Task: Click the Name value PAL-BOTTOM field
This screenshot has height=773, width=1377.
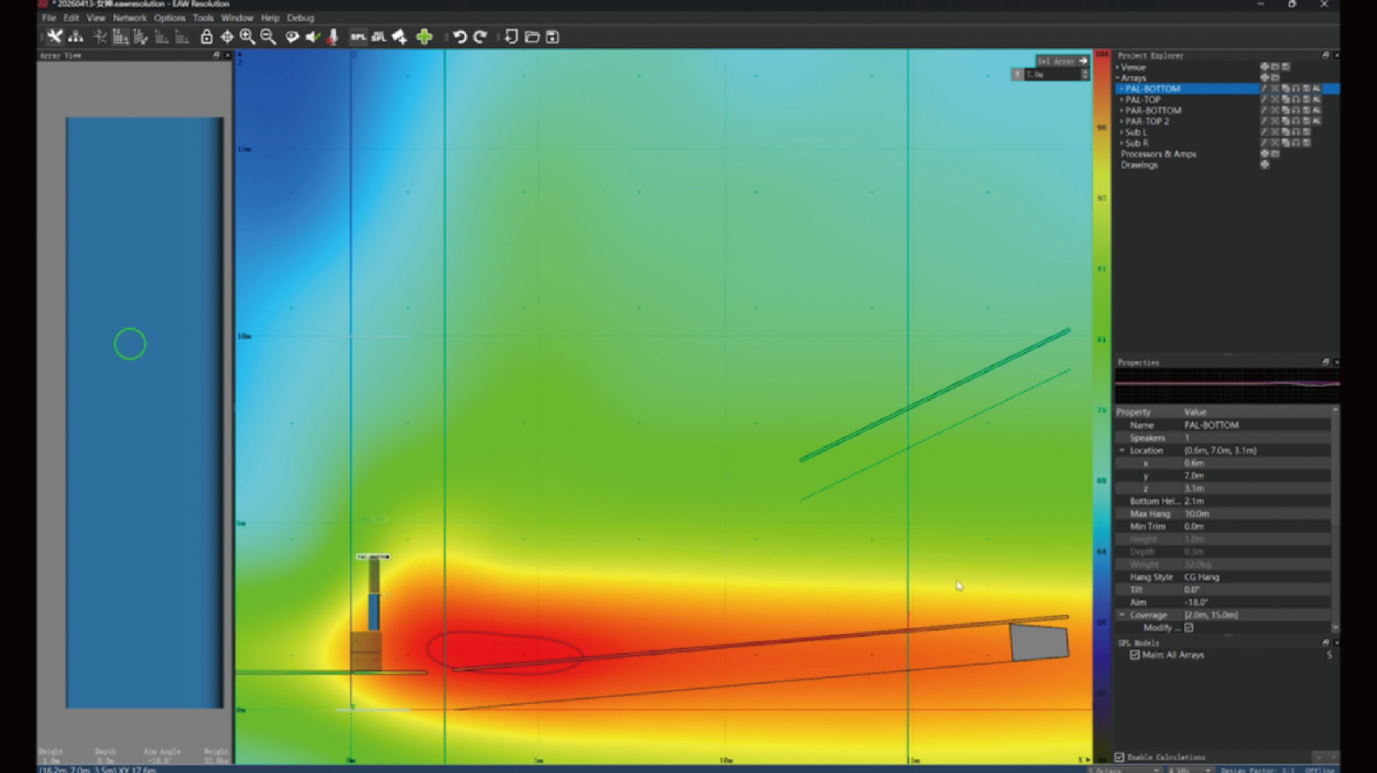Action: (1257, 425)
